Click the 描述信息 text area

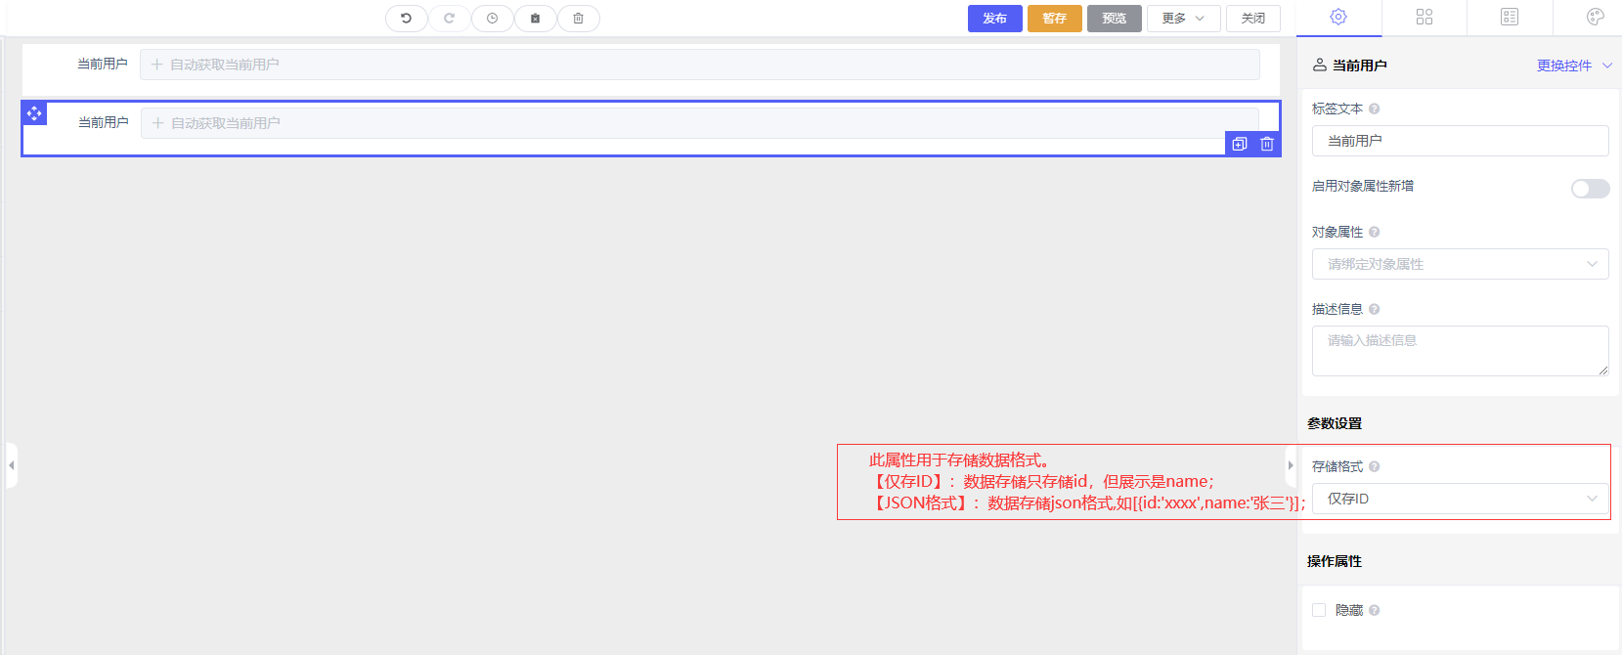[x=1459, y=351]
